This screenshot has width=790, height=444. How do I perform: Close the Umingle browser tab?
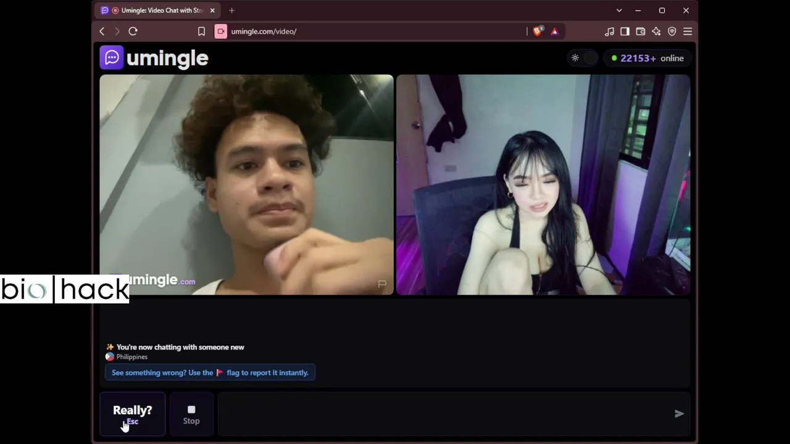(x=212, y=10)
